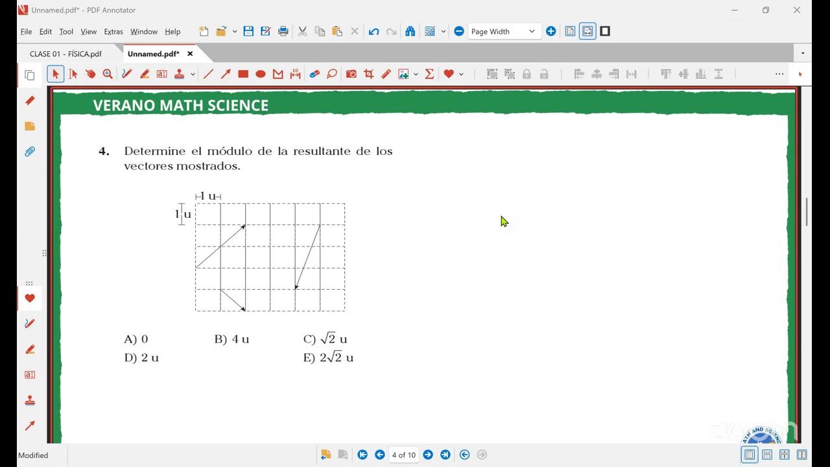Insert a formula with Sigma icon
The height and width of the screenshot is (467, 830).
tap(429, 74)
